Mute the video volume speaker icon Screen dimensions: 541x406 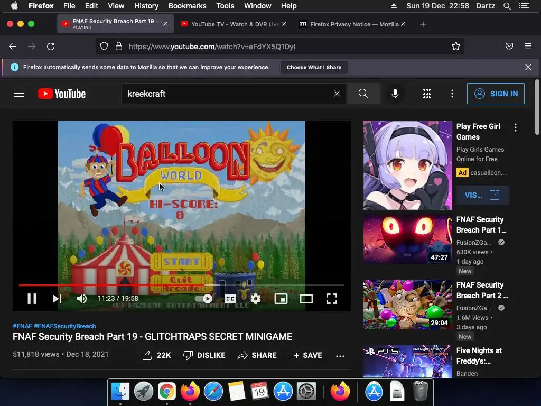point(82,299)
